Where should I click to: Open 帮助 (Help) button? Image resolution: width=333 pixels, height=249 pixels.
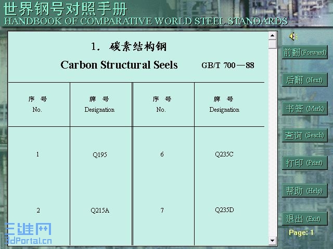click(305, 191)
